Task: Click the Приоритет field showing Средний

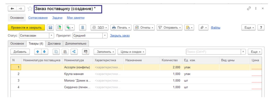Action: click(x=88, y=36)
